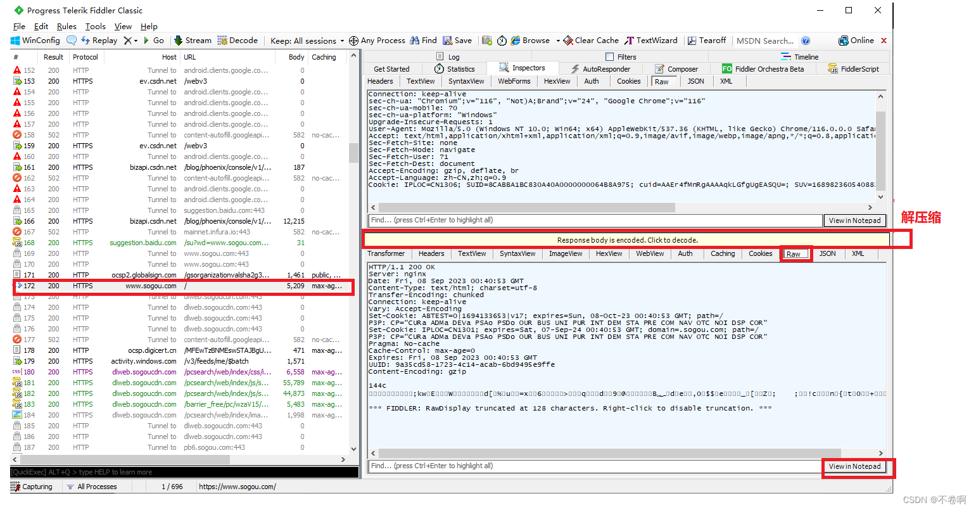Screen dimensions: 976x510
Task: Click the session list vertical scrollbar thumb
Action: [x=353, y=153]
